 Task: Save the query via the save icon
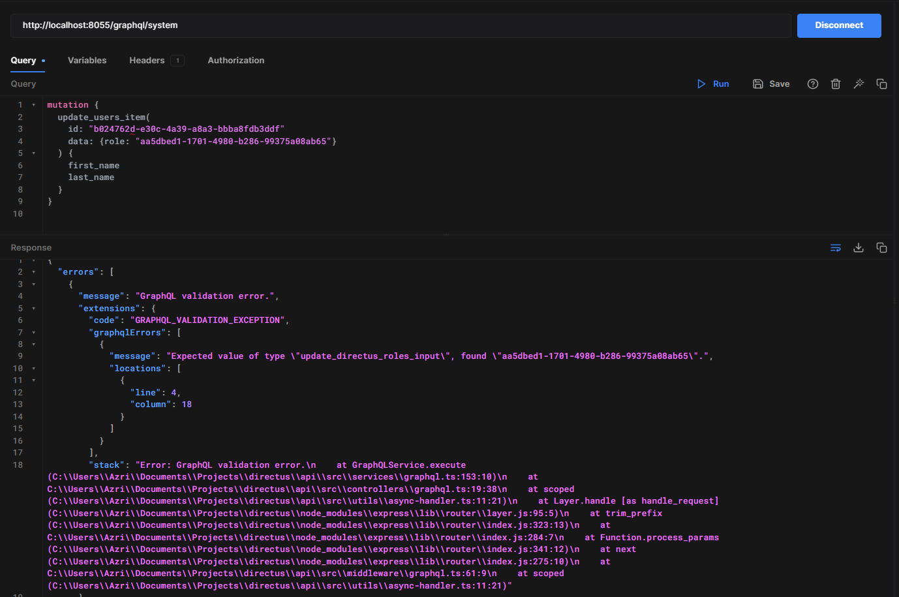[x=757, y=84]
